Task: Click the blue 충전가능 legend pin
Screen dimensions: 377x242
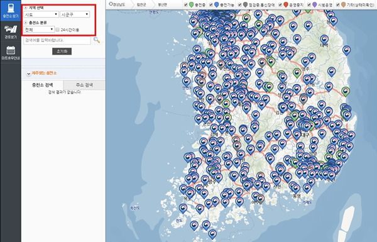Action: pyautogui.click(x=216, y=4)
